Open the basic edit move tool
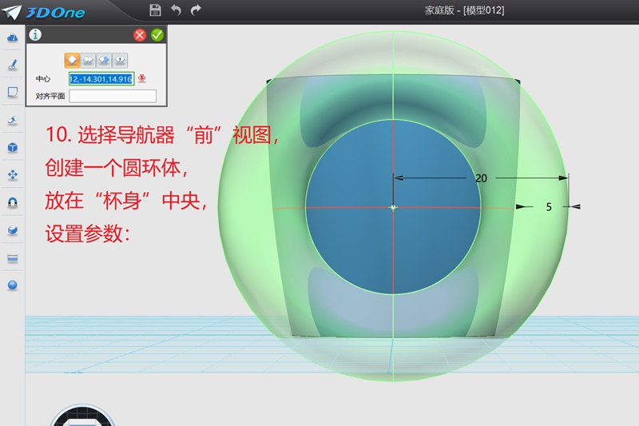Viewport: 639px width, 426px height. tap(13, 175)
